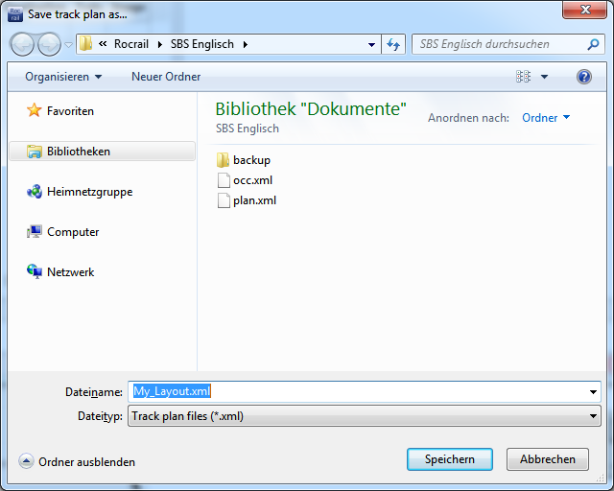614x491 pixels.
Task: Open the Anordnen nach Ordner dropdown
Action: coord(545,118)
